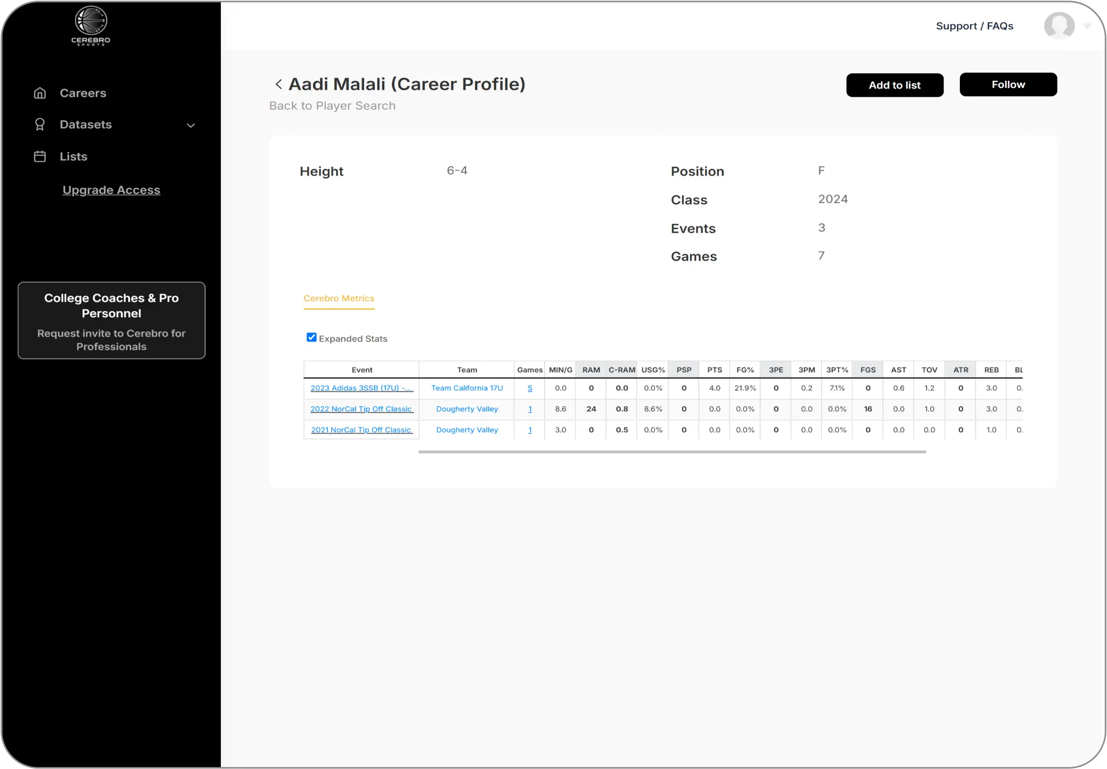Click the FG% column header
This screenshot has width=1107, height=769.
pyautogui.click(x=745, y=370)
